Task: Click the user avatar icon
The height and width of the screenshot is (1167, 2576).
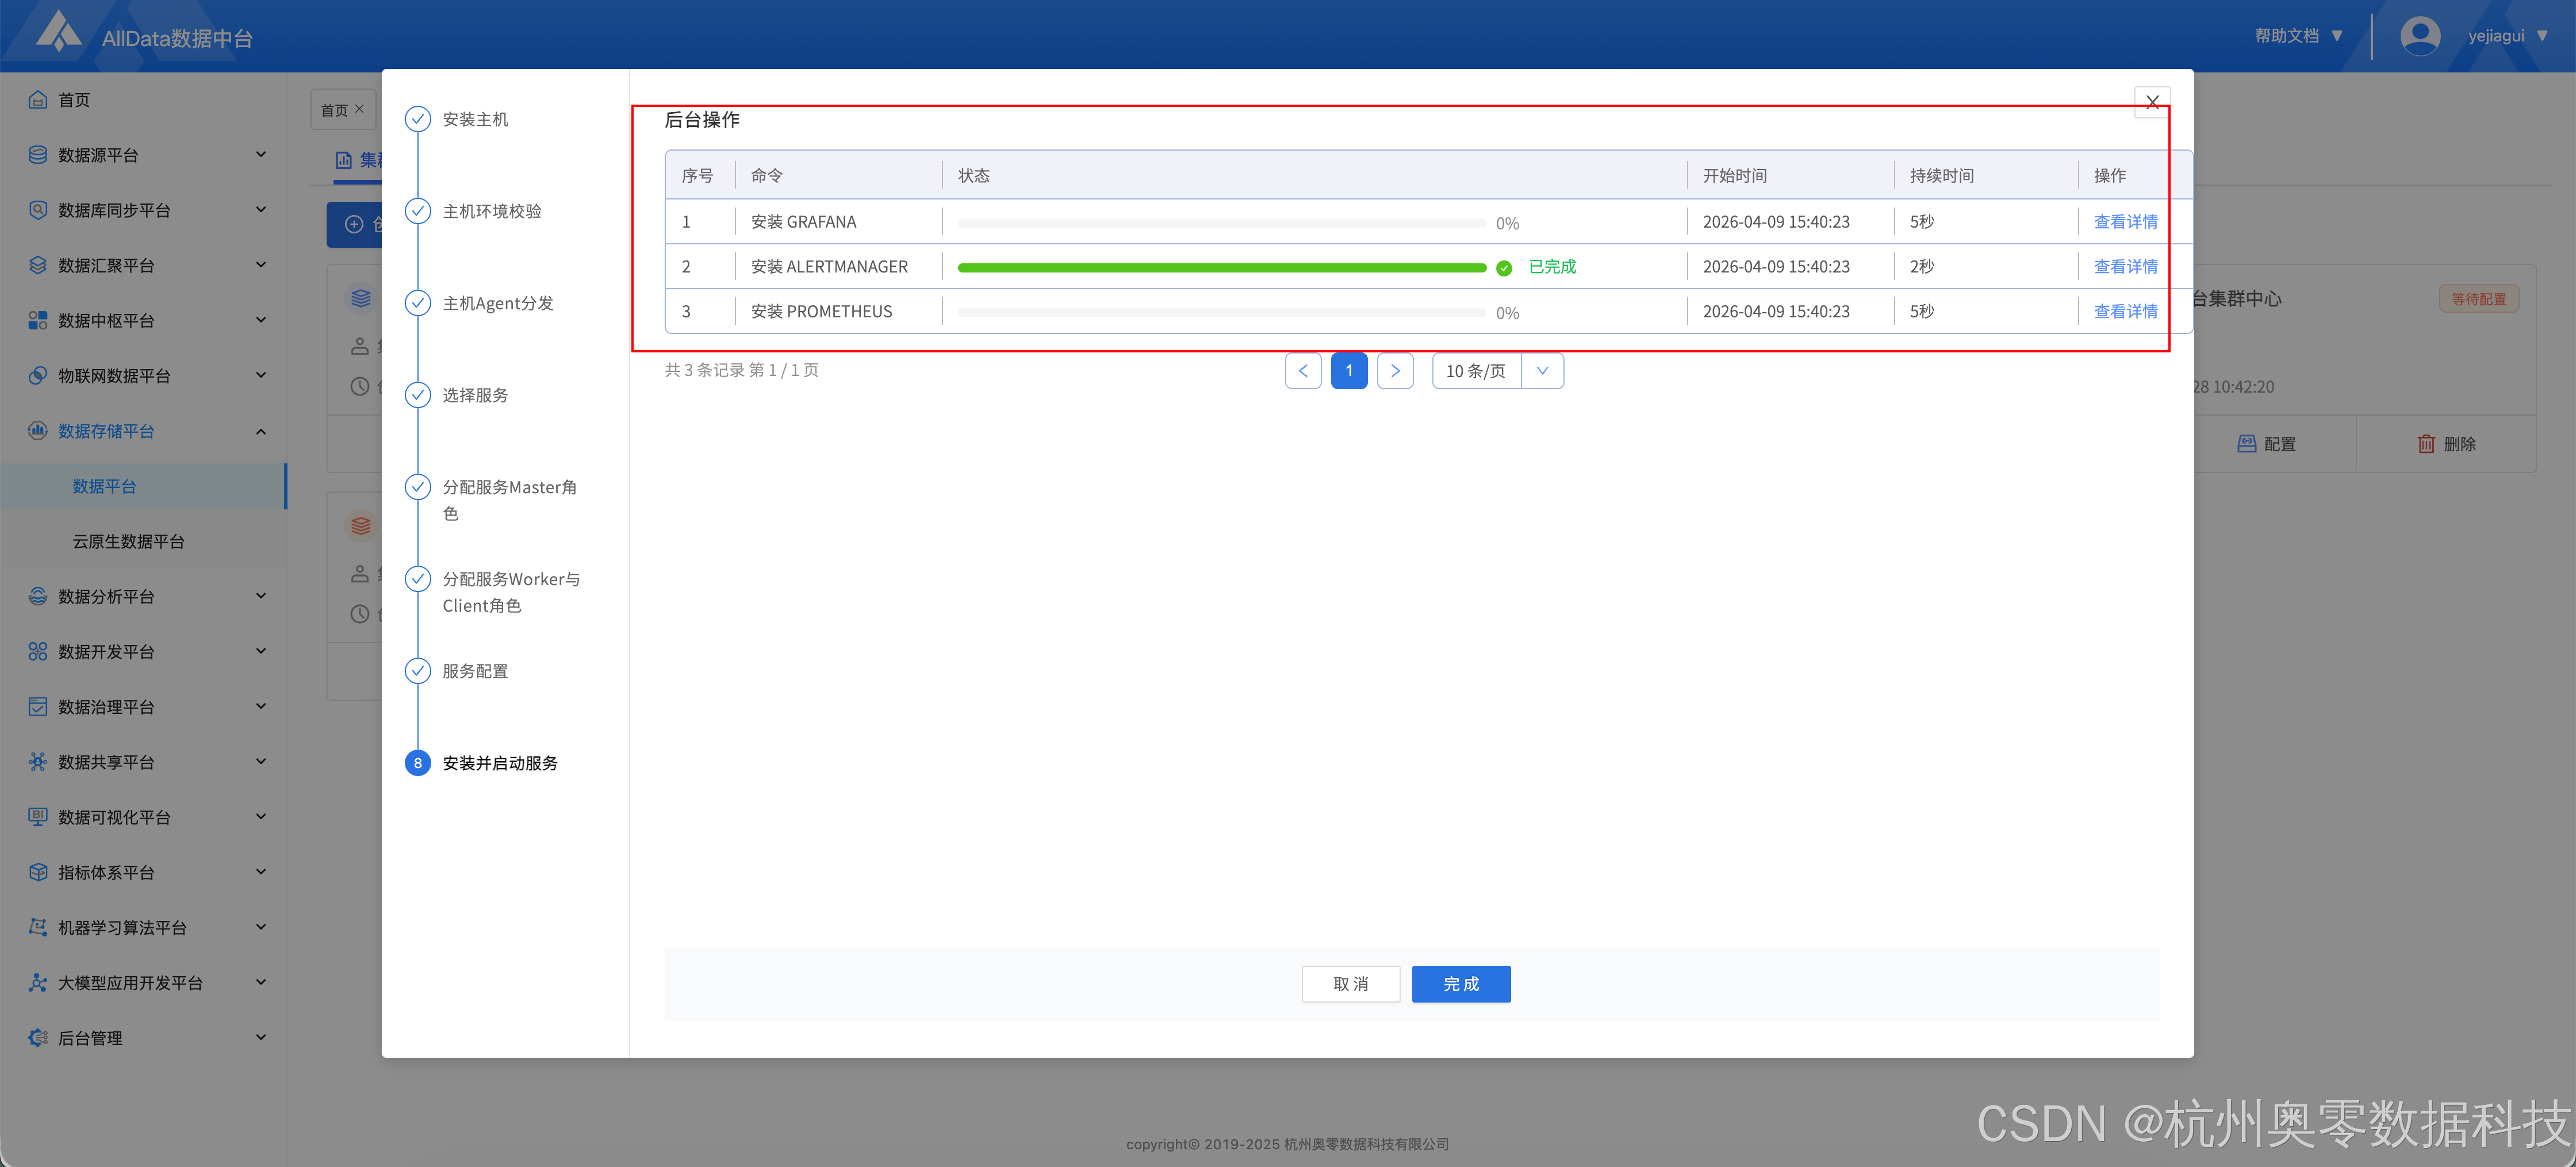Action: tap(2419, 36)
